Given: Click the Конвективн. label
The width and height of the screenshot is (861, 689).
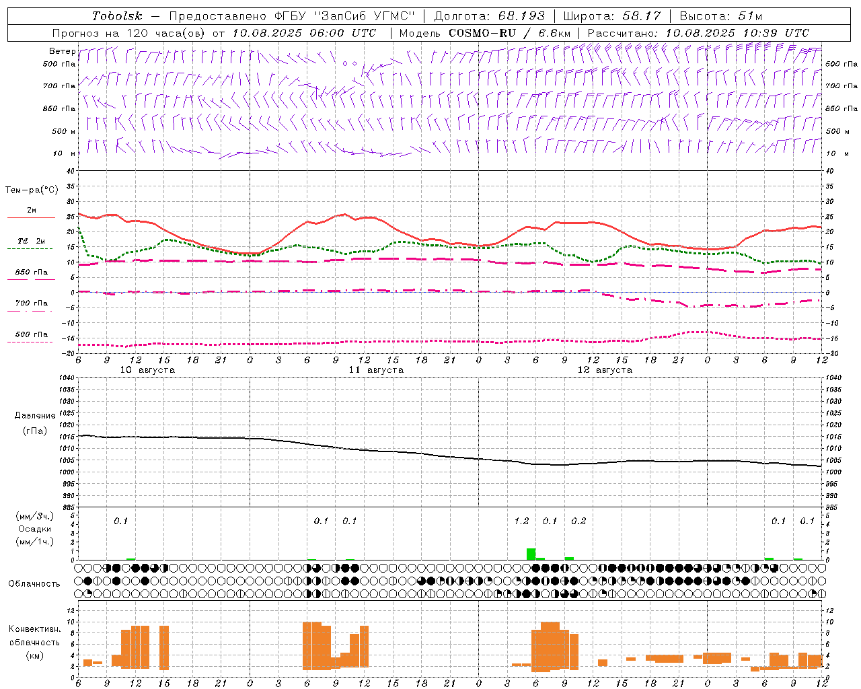Looking at the screenshot, I should [34, 629].
